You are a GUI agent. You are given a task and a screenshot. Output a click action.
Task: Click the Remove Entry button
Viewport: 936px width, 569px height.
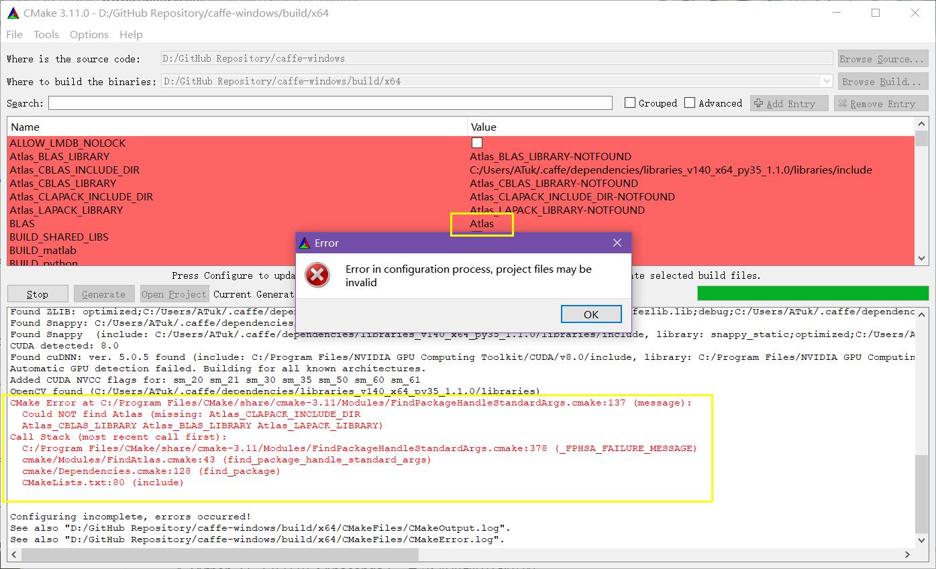pyautogui.click(x=881, y=103)
